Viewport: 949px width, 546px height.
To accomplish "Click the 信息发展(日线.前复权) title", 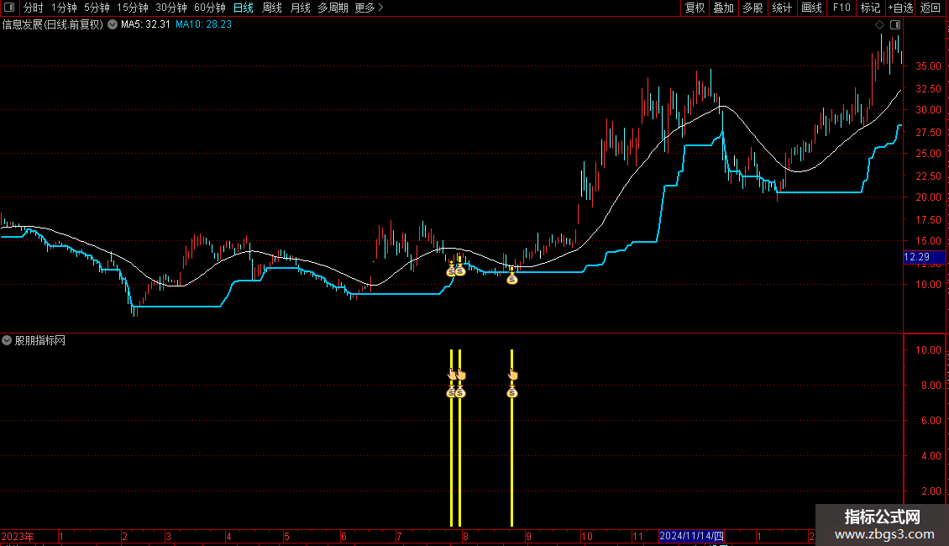I will click(53, 24).
